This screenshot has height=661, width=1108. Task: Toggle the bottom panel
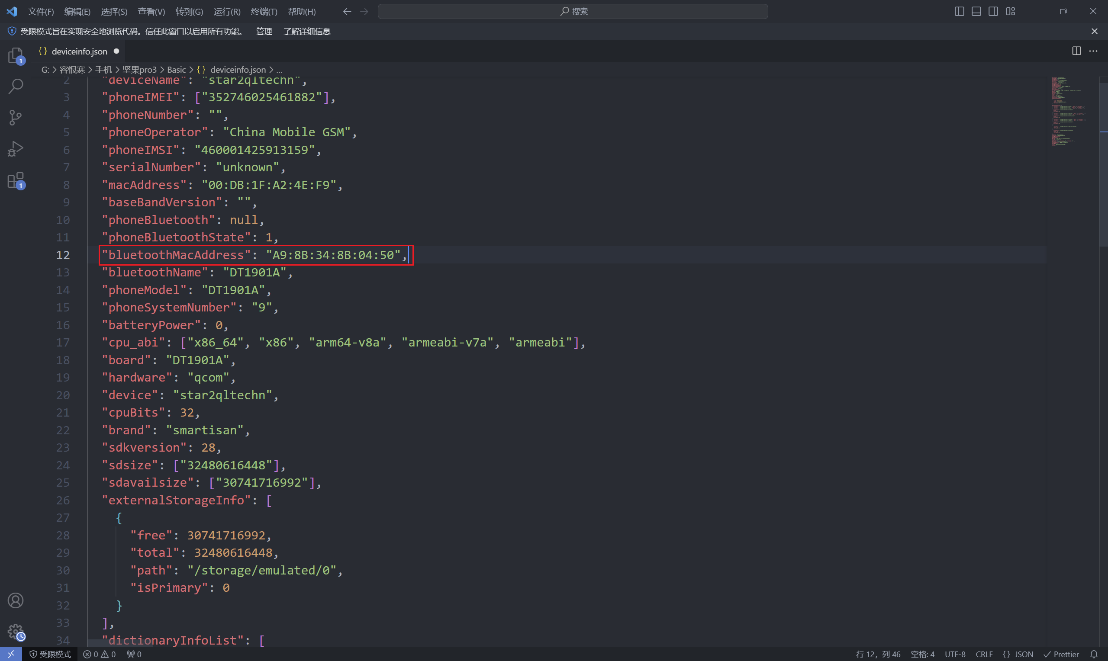click(976, 11)
